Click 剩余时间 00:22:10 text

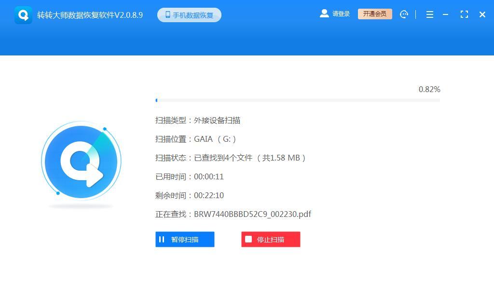point(189,196)
